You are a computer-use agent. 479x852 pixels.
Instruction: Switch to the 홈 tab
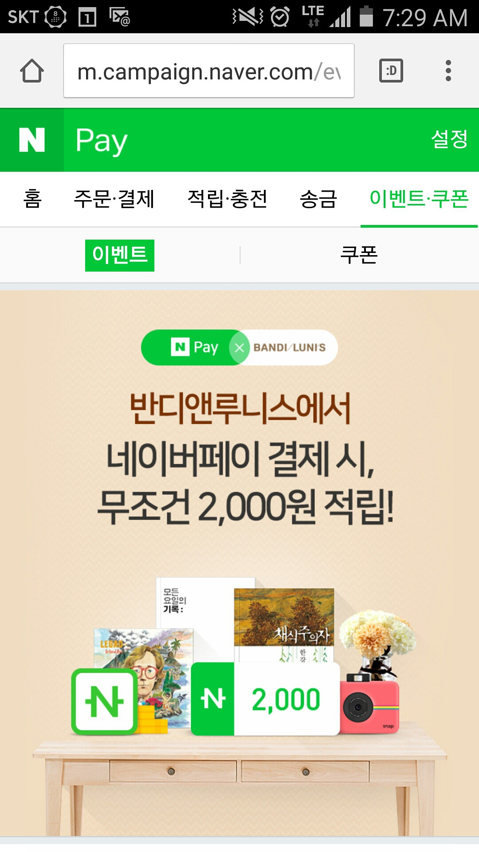[32, 199]
